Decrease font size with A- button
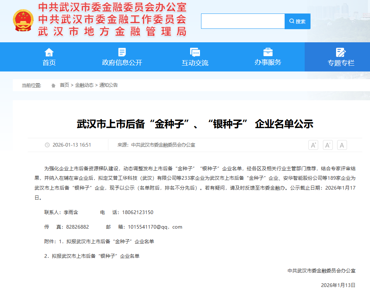Image resolution: width=370 pixels, height=295 pixels. click(x=328, y=145)
